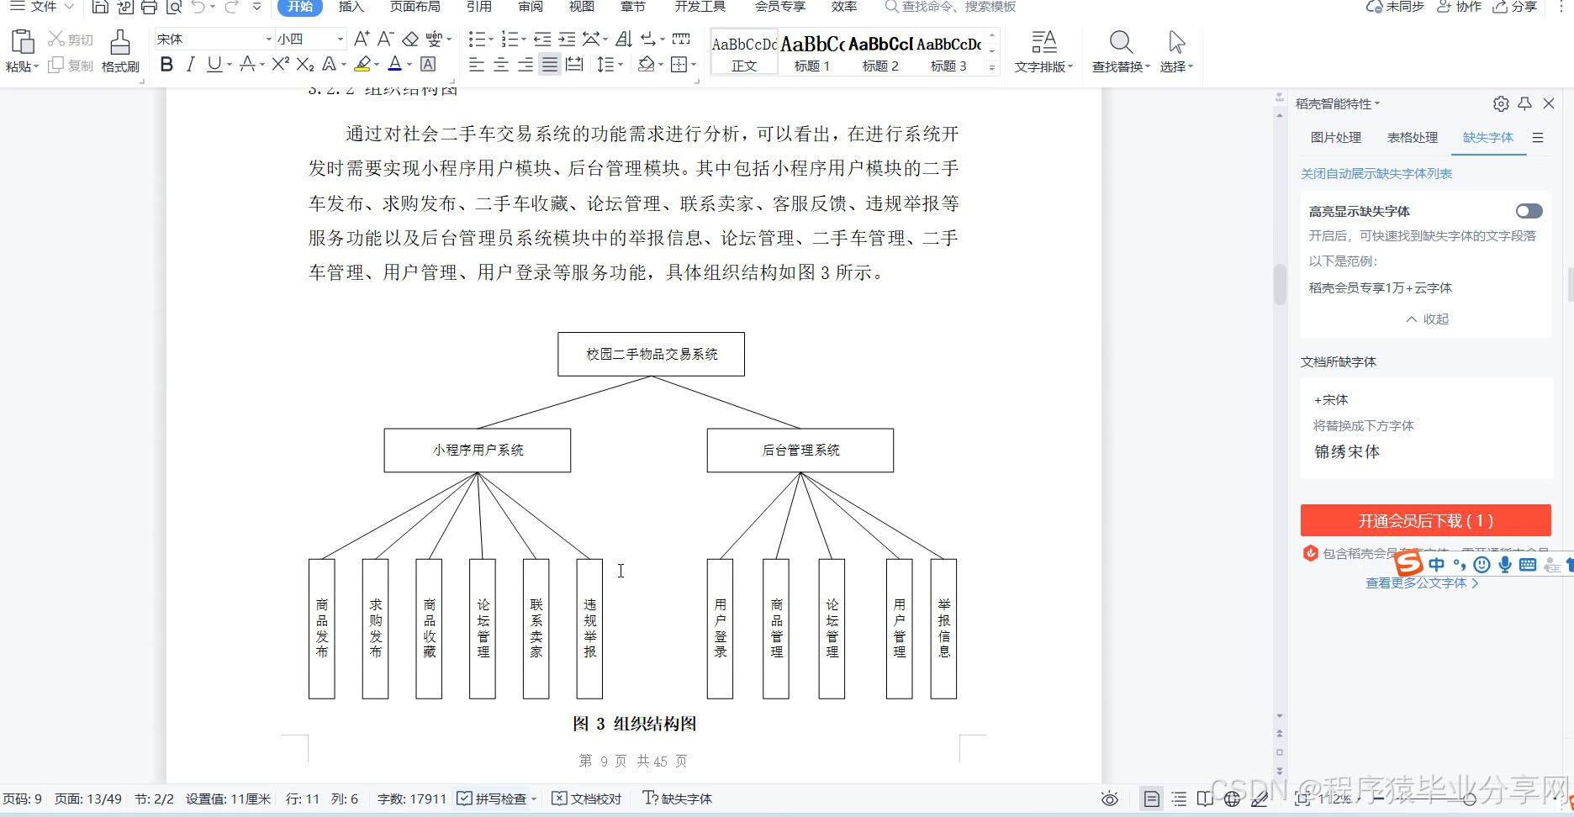Apply italic formatting
Screen dimensions: 1574x817
(191, 64)
